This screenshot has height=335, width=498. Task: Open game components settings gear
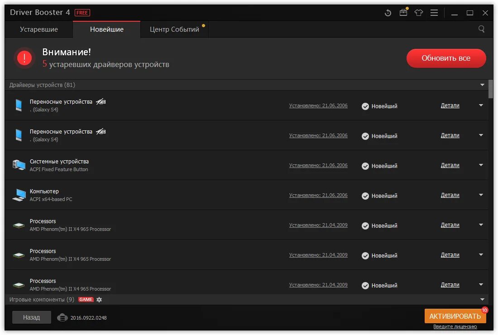tap(99, 299)
